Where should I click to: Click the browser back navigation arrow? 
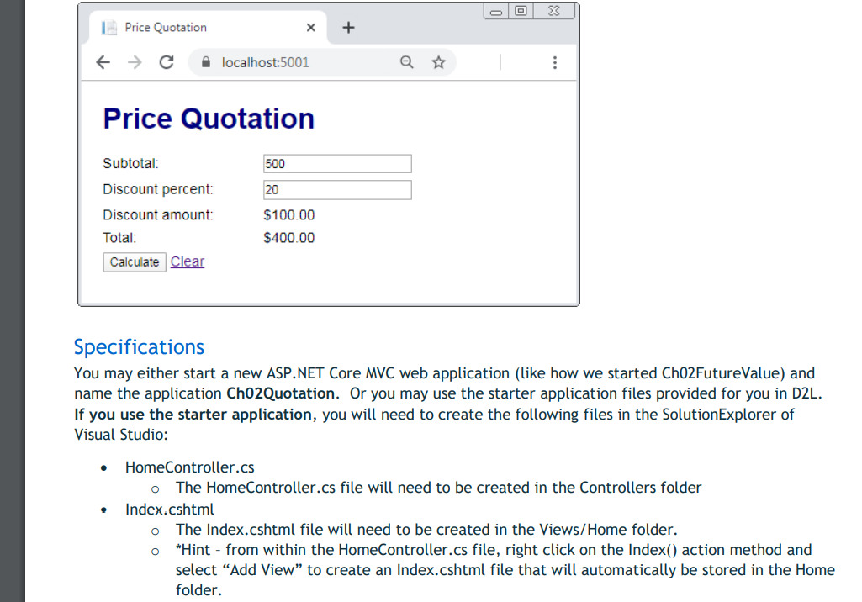(103, 61)
